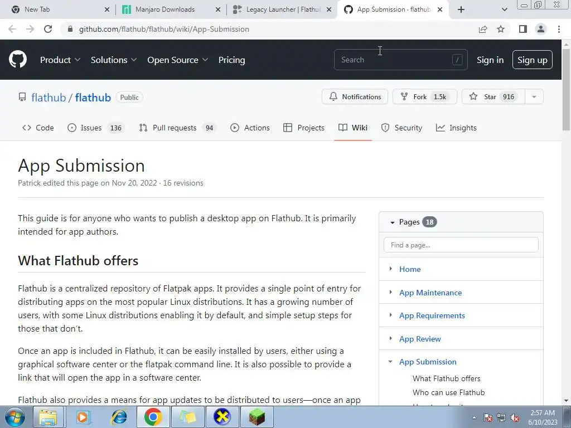Open the Minecraft grass block taskbar icon
This screenshot has height=428, width=571.
click(257, 417)
